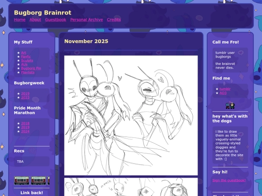Click the Pride Month Marathon heading
Viewport: 262px width, 196px height.
27,110
